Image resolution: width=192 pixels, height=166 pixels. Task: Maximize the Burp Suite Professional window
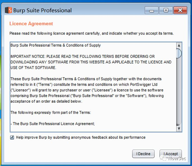point(166,10)
